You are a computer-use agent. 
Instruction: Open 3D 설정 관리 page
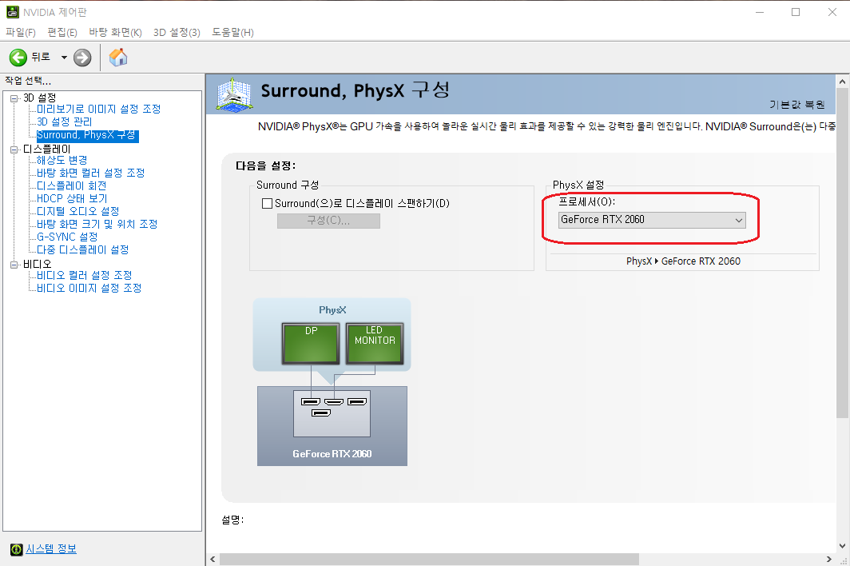[64, 122]
